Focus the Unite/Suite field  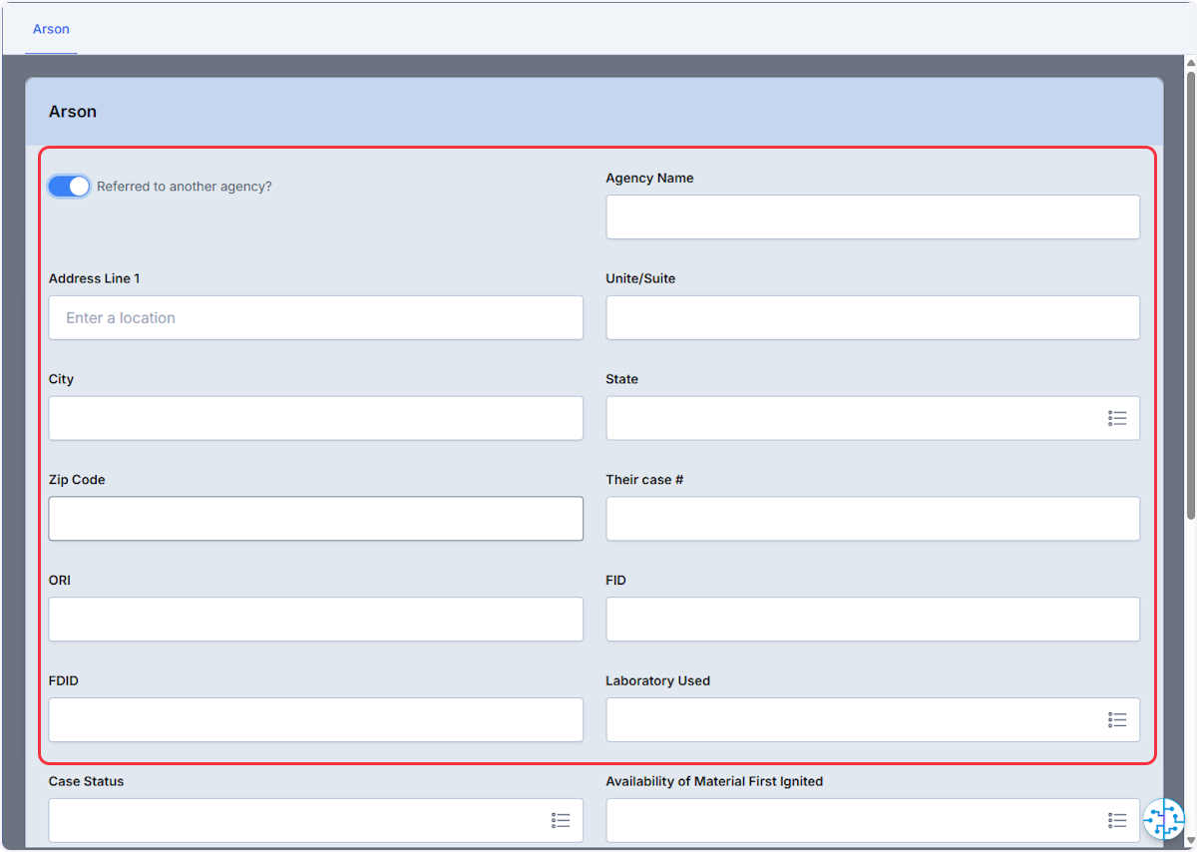pos(873,317)
